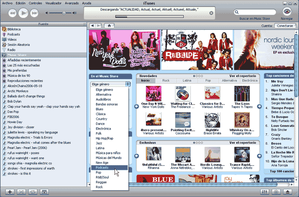299x197 pixels.
Task: Click Ver el repertorio in Exclusivas
Action: point(243,143)
